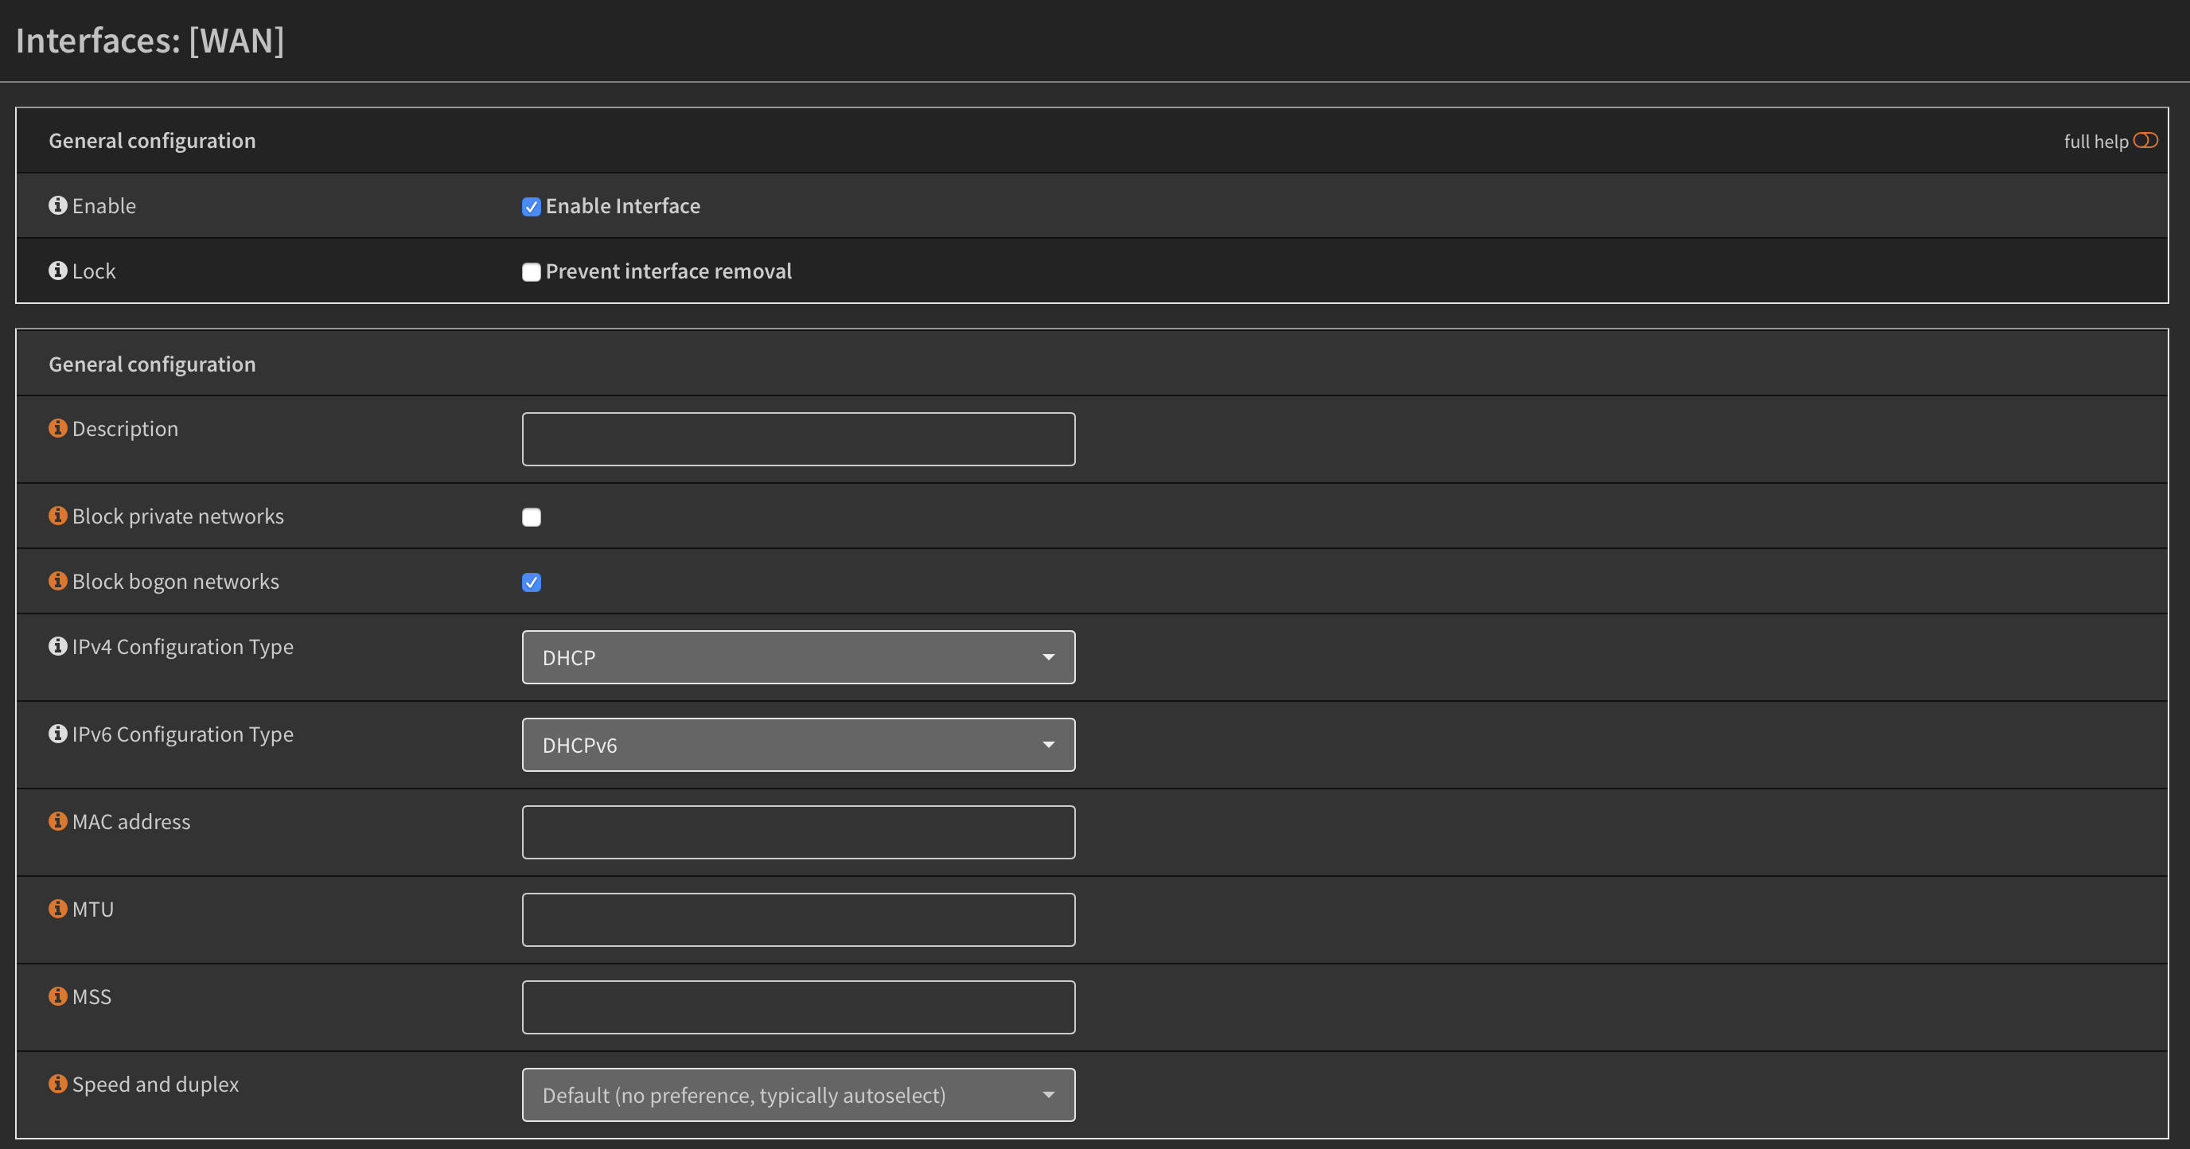The height and width of the screenshot is (1149, 2190).
Task: Click info icon next to MTU
Action: [x=58, y=909]
